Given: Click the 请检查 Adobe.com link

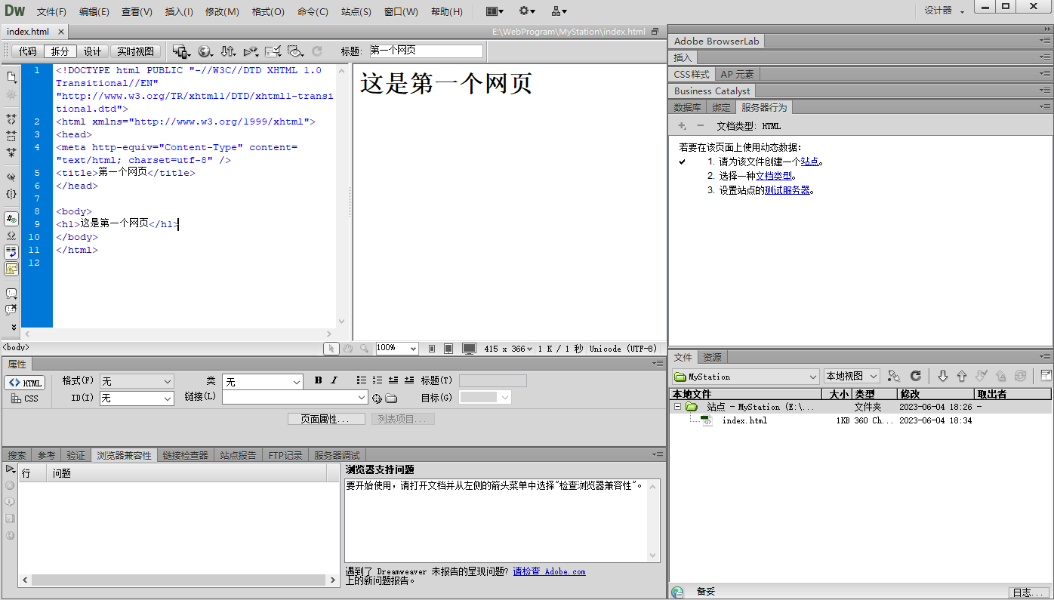Looking at the screenshot, I should point(549,571).
